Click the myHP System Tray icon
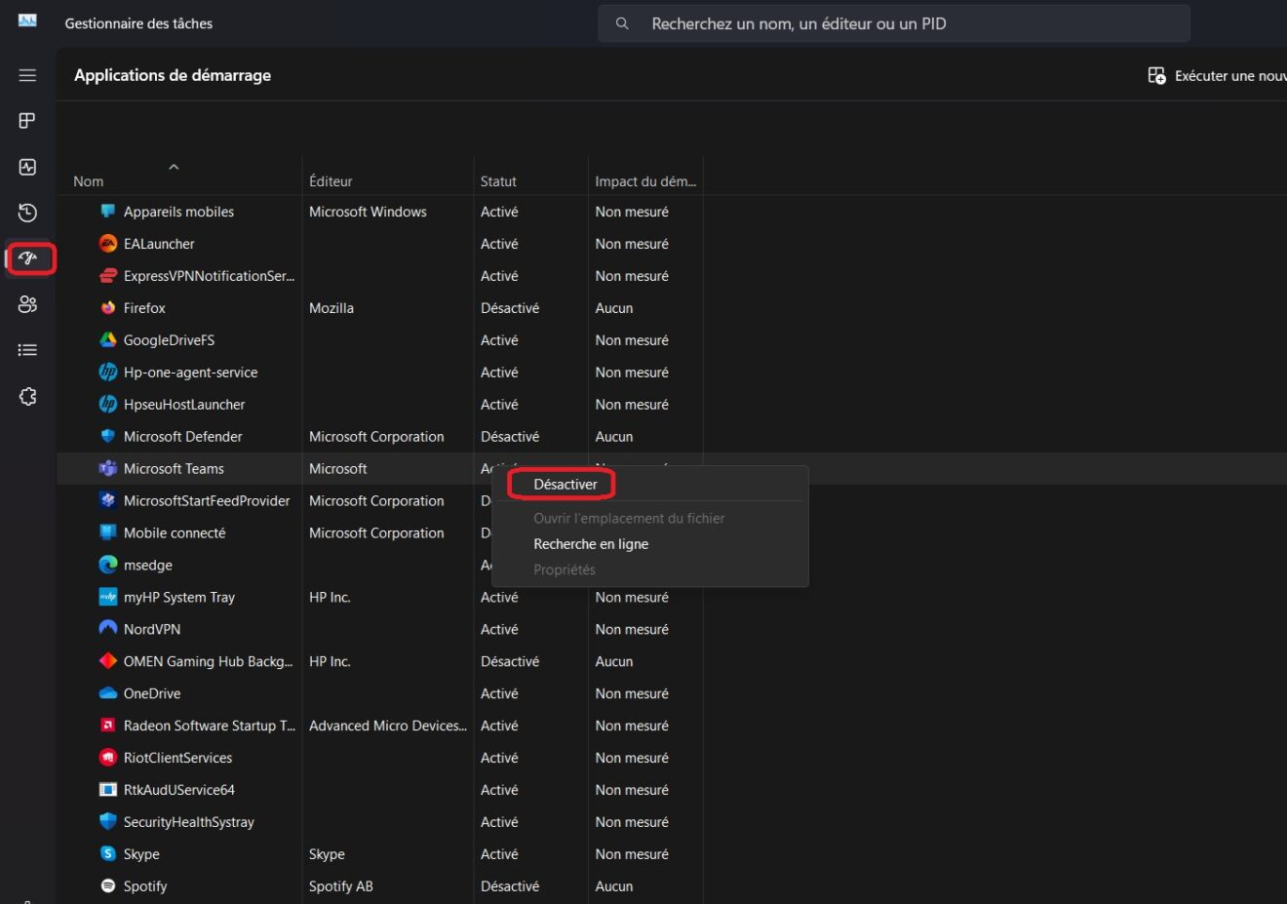 108,598
